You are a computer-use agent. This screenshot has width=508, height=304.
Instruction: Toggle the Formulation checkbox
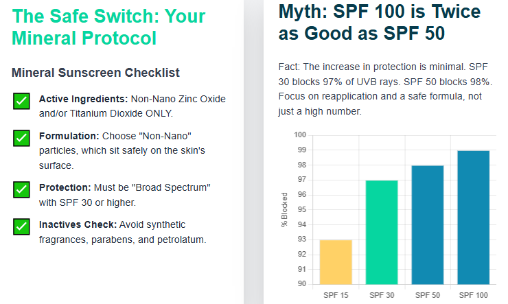21,137
